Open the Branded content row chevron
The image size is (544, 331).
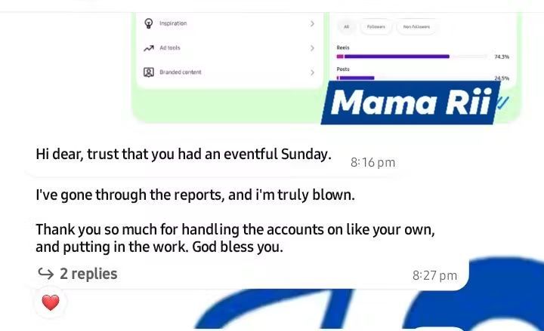coord(312,72)
